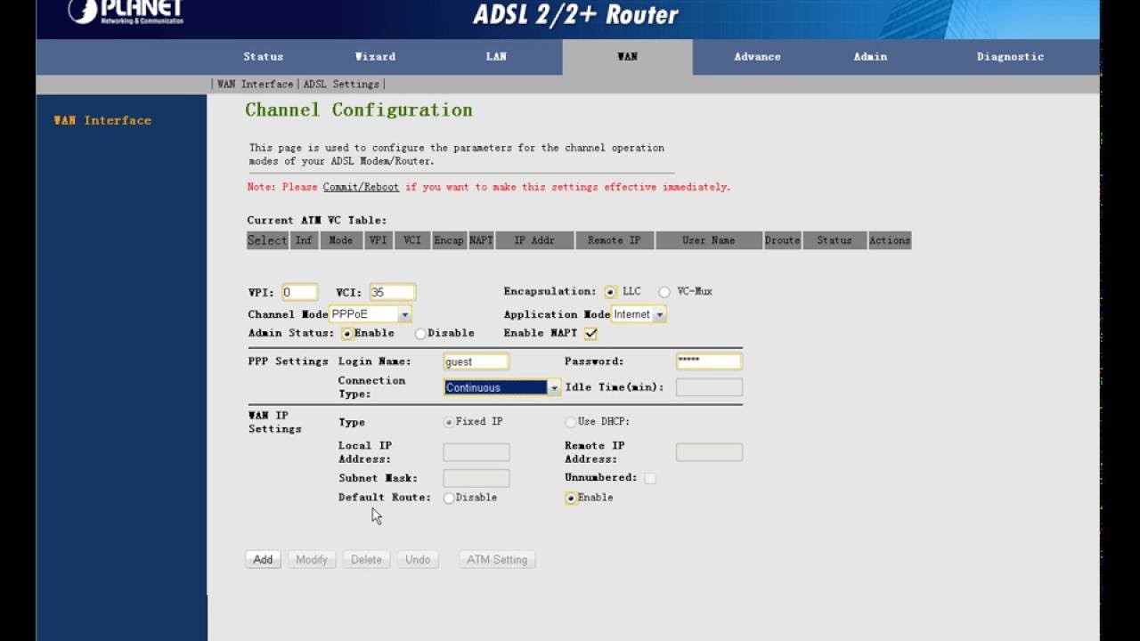
Task: Go to the Admin tab
Action: pos(870,56)
